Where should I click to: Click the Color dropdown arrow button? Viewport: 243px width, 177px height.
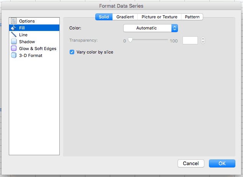point(175,28)
